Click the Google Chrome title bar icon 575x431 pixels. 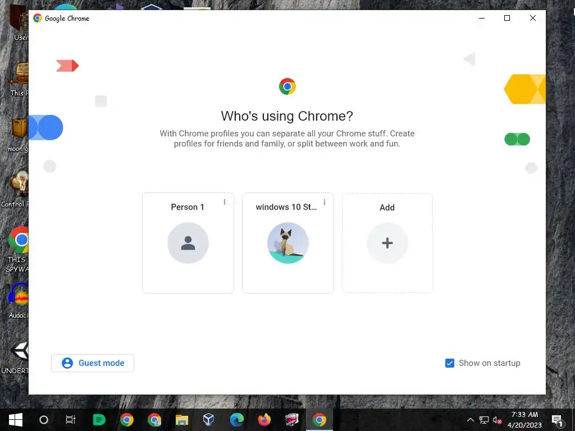click(x=38, y=18)
